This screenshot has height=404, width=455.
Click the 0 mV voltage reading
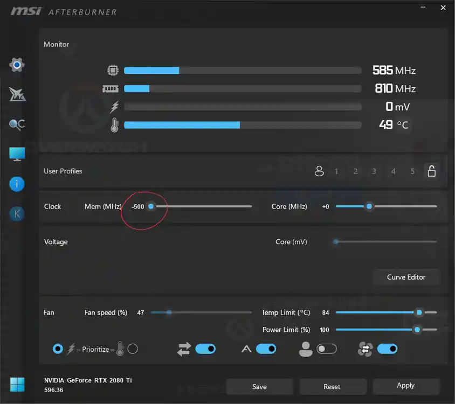tap(397, 107)
